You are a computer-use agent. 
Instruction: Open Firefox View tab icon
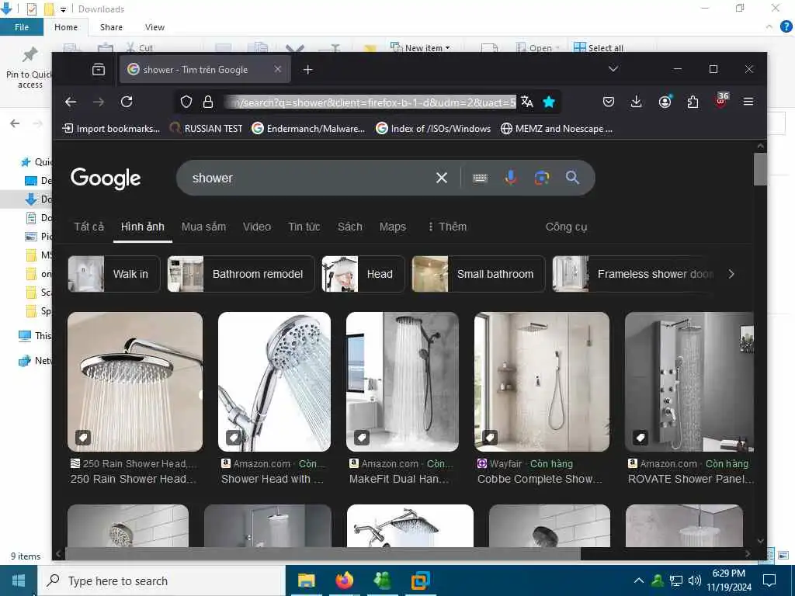point(99,69)
